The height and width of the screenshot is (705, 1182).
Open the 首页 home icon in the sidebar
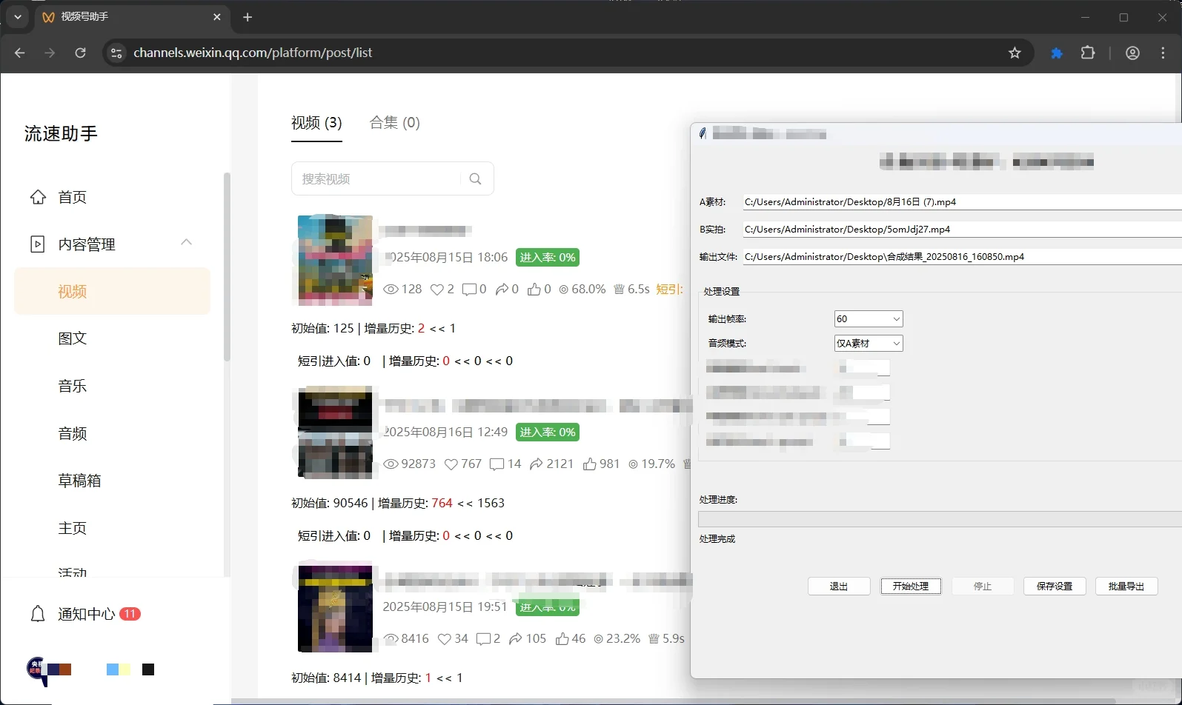tap(38, 197)
